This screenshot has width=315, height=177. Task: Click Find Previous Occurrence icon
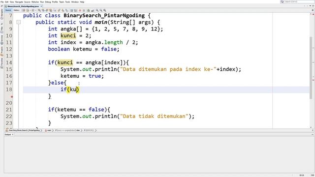pyautogui.click(x=43, y=10)
